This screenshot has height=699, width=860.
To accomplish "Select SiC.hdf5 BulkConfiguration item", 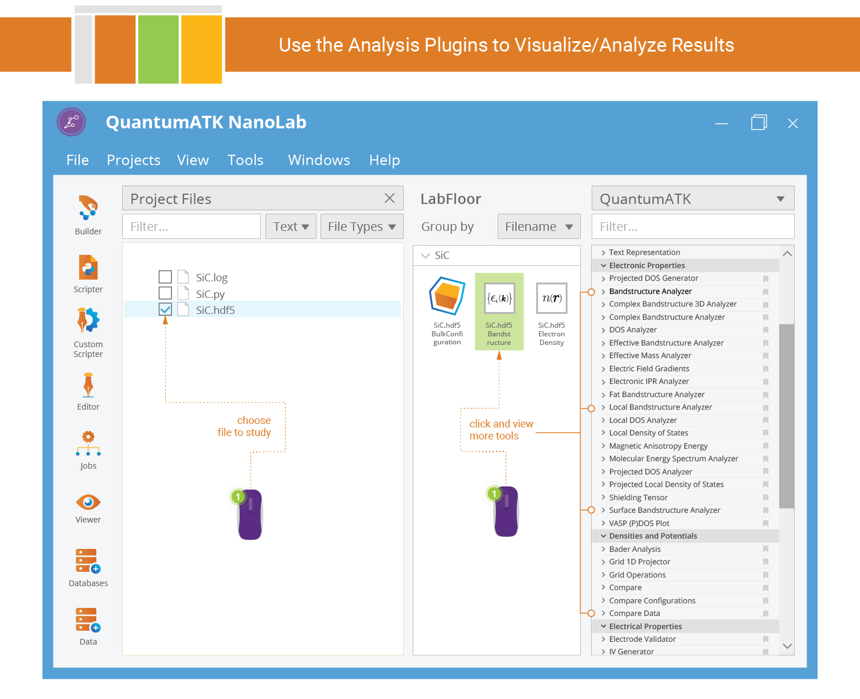I will [x=447, y=311].
